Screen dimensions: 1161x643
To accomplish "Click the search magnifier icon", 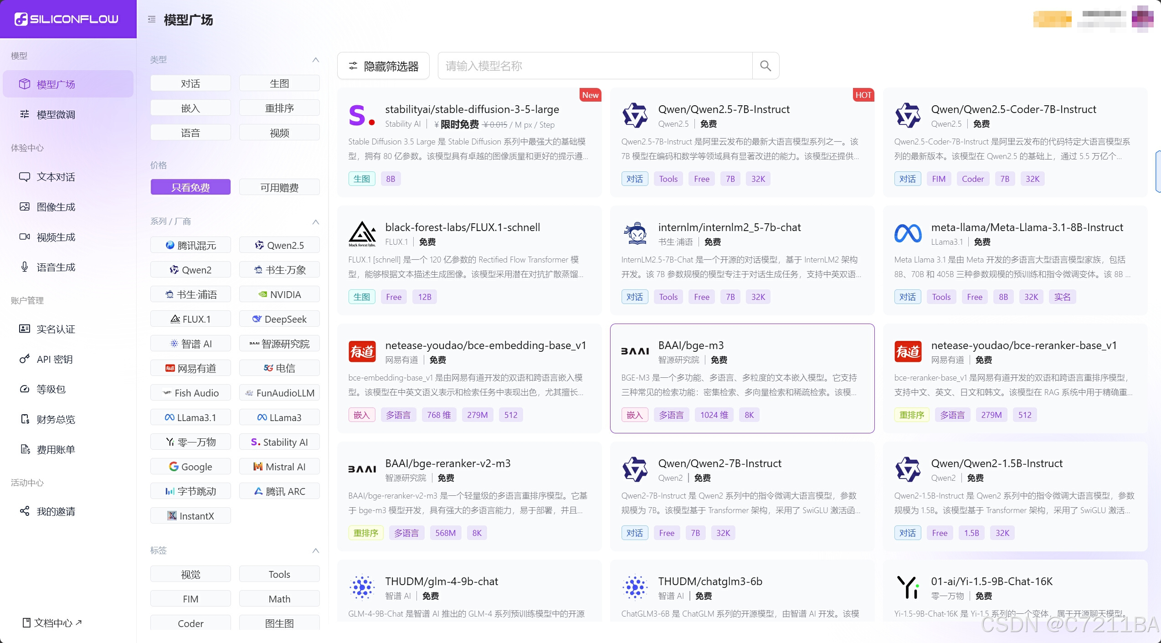I will click(765, 66).
